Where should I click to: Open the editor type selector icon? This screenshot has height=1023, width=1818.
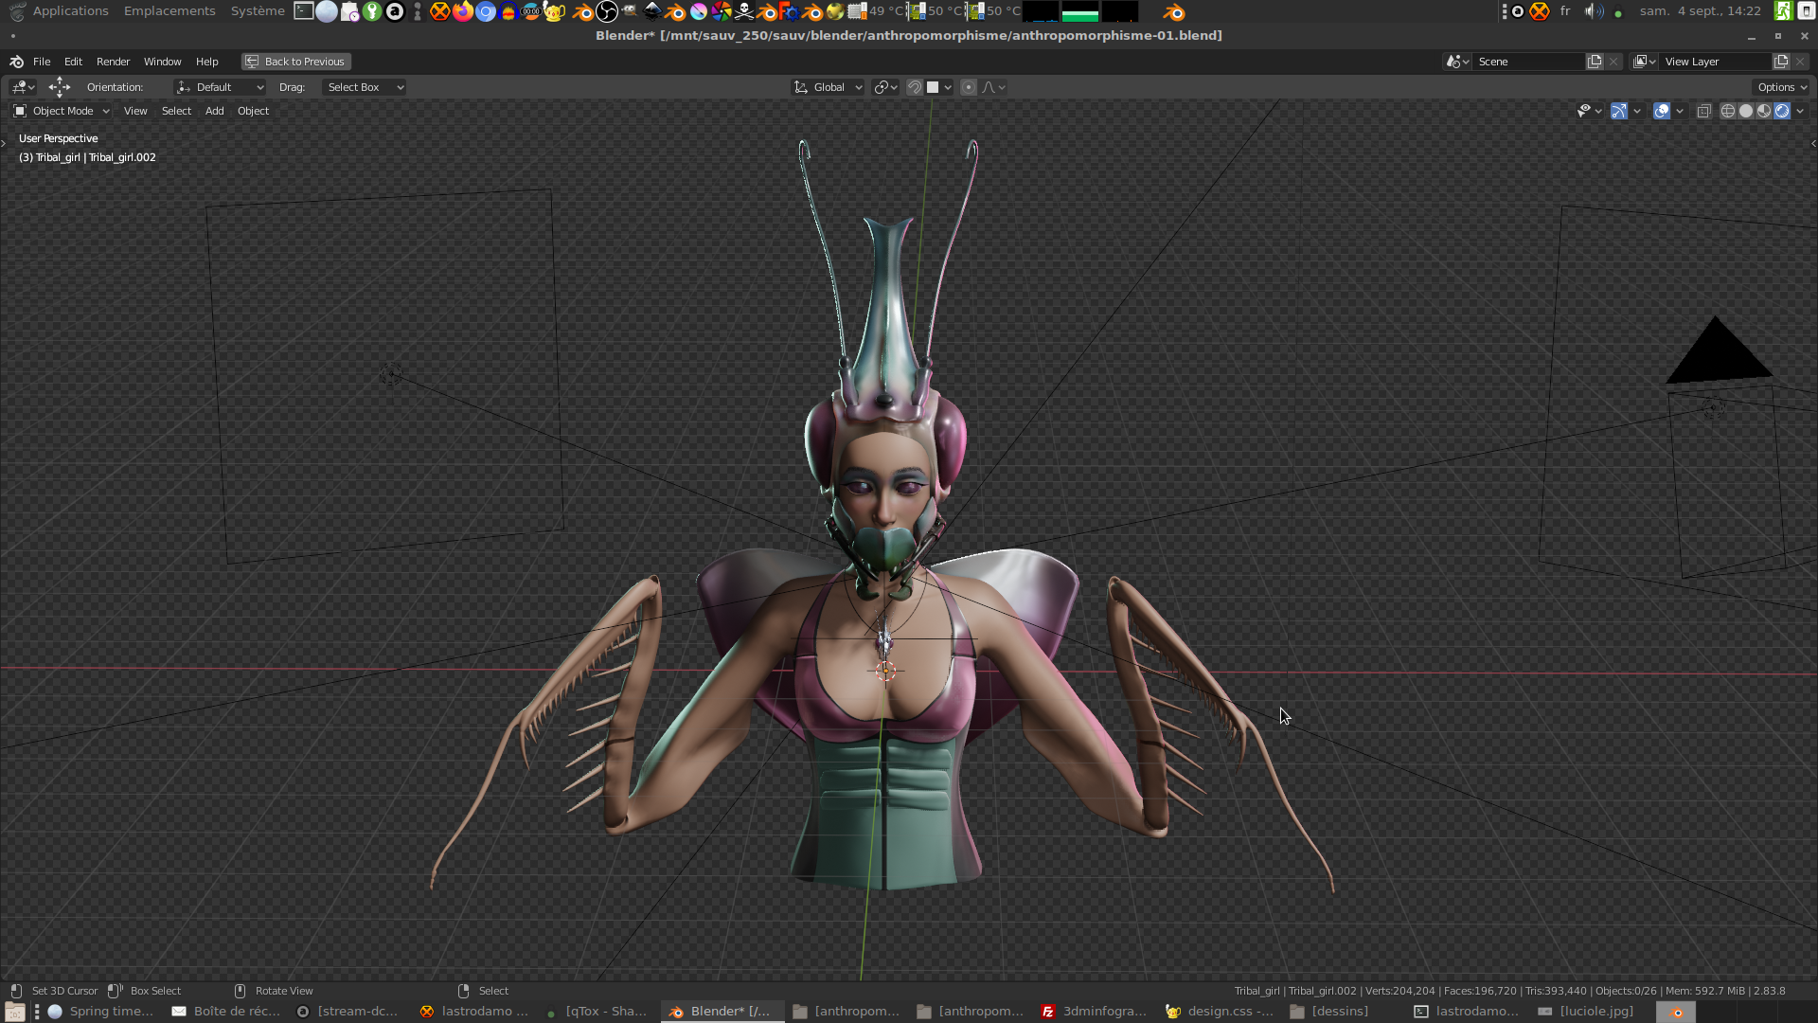(x=23, y=87)
